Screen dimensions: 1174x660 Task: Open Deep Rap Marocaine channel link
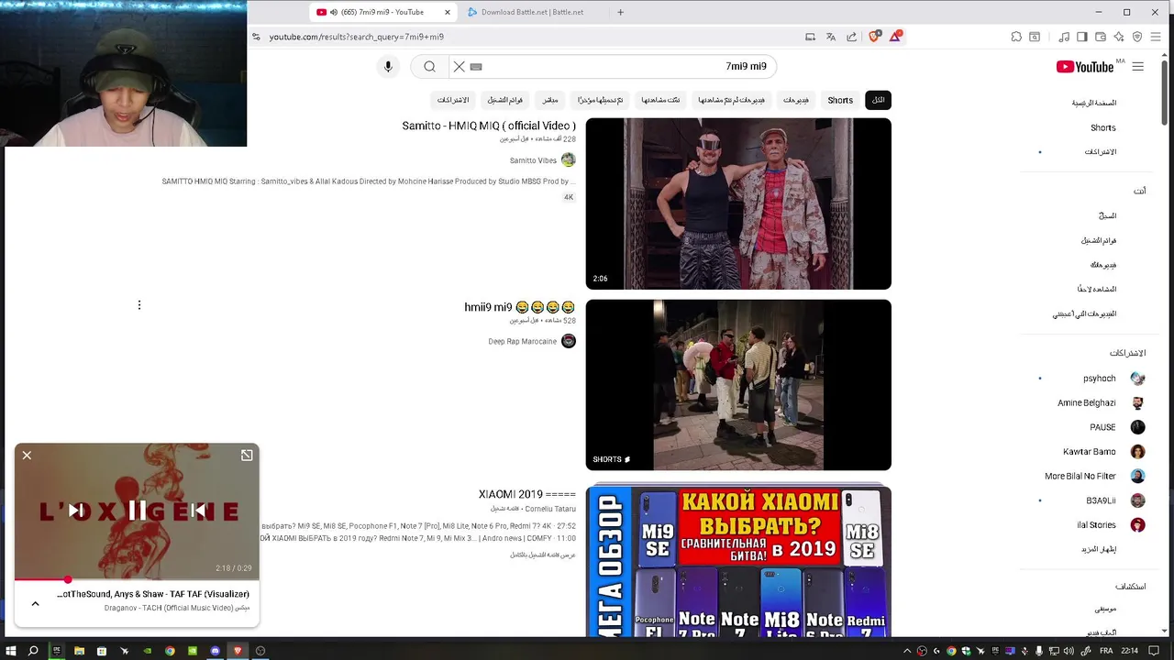(523, 341)
